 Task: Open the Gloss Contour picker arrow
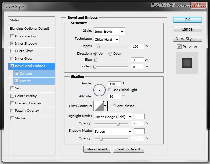[106, 106]
